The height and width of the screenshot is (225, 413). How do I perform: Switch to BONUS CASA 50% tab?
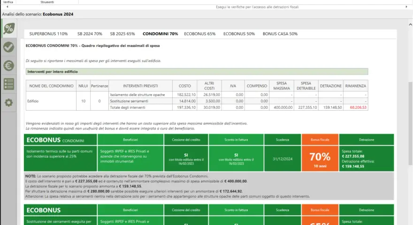coord(280,34)
